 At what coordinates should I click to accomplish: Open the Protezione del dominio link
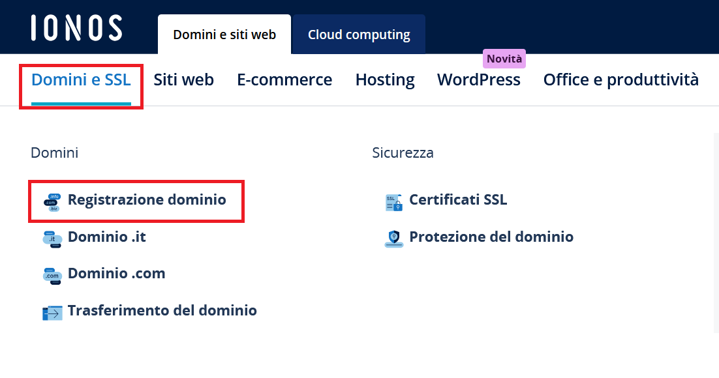[x=491, y=237]
